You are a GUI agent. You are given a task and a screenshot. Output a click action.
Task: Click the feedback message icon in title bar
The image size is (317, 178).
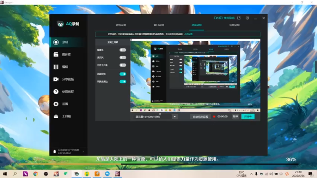(x=247, y=18)
